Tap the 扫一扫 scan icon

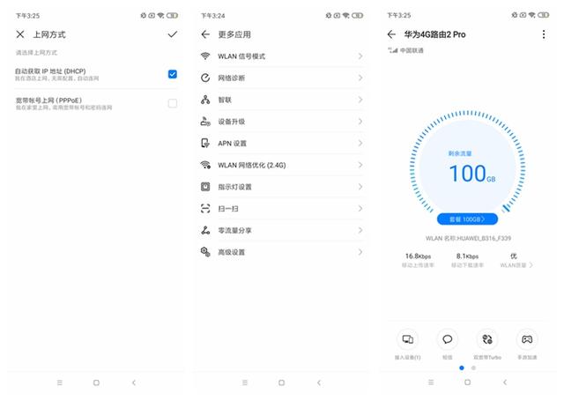click(x=205, y=209)
